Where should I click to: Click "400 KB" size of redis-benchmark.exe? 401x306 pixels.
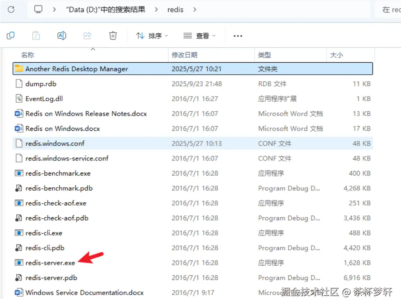pos(360,173)
